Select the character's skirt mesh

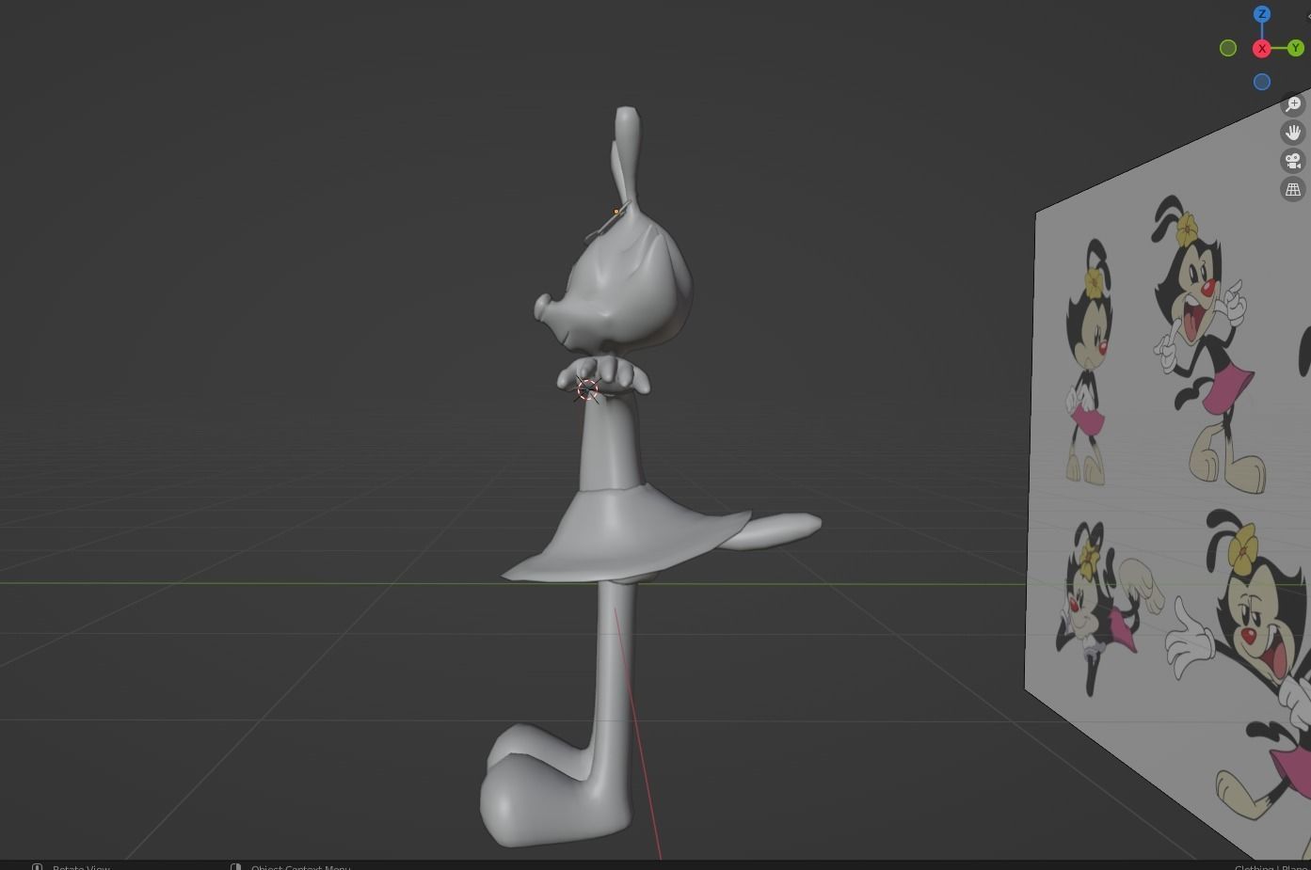(x=626, y=534)
